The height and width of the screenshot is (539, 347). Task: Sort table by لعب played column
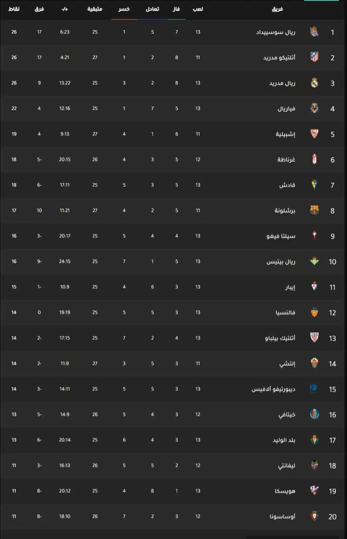pyautogui.click(x=198, y=9)
